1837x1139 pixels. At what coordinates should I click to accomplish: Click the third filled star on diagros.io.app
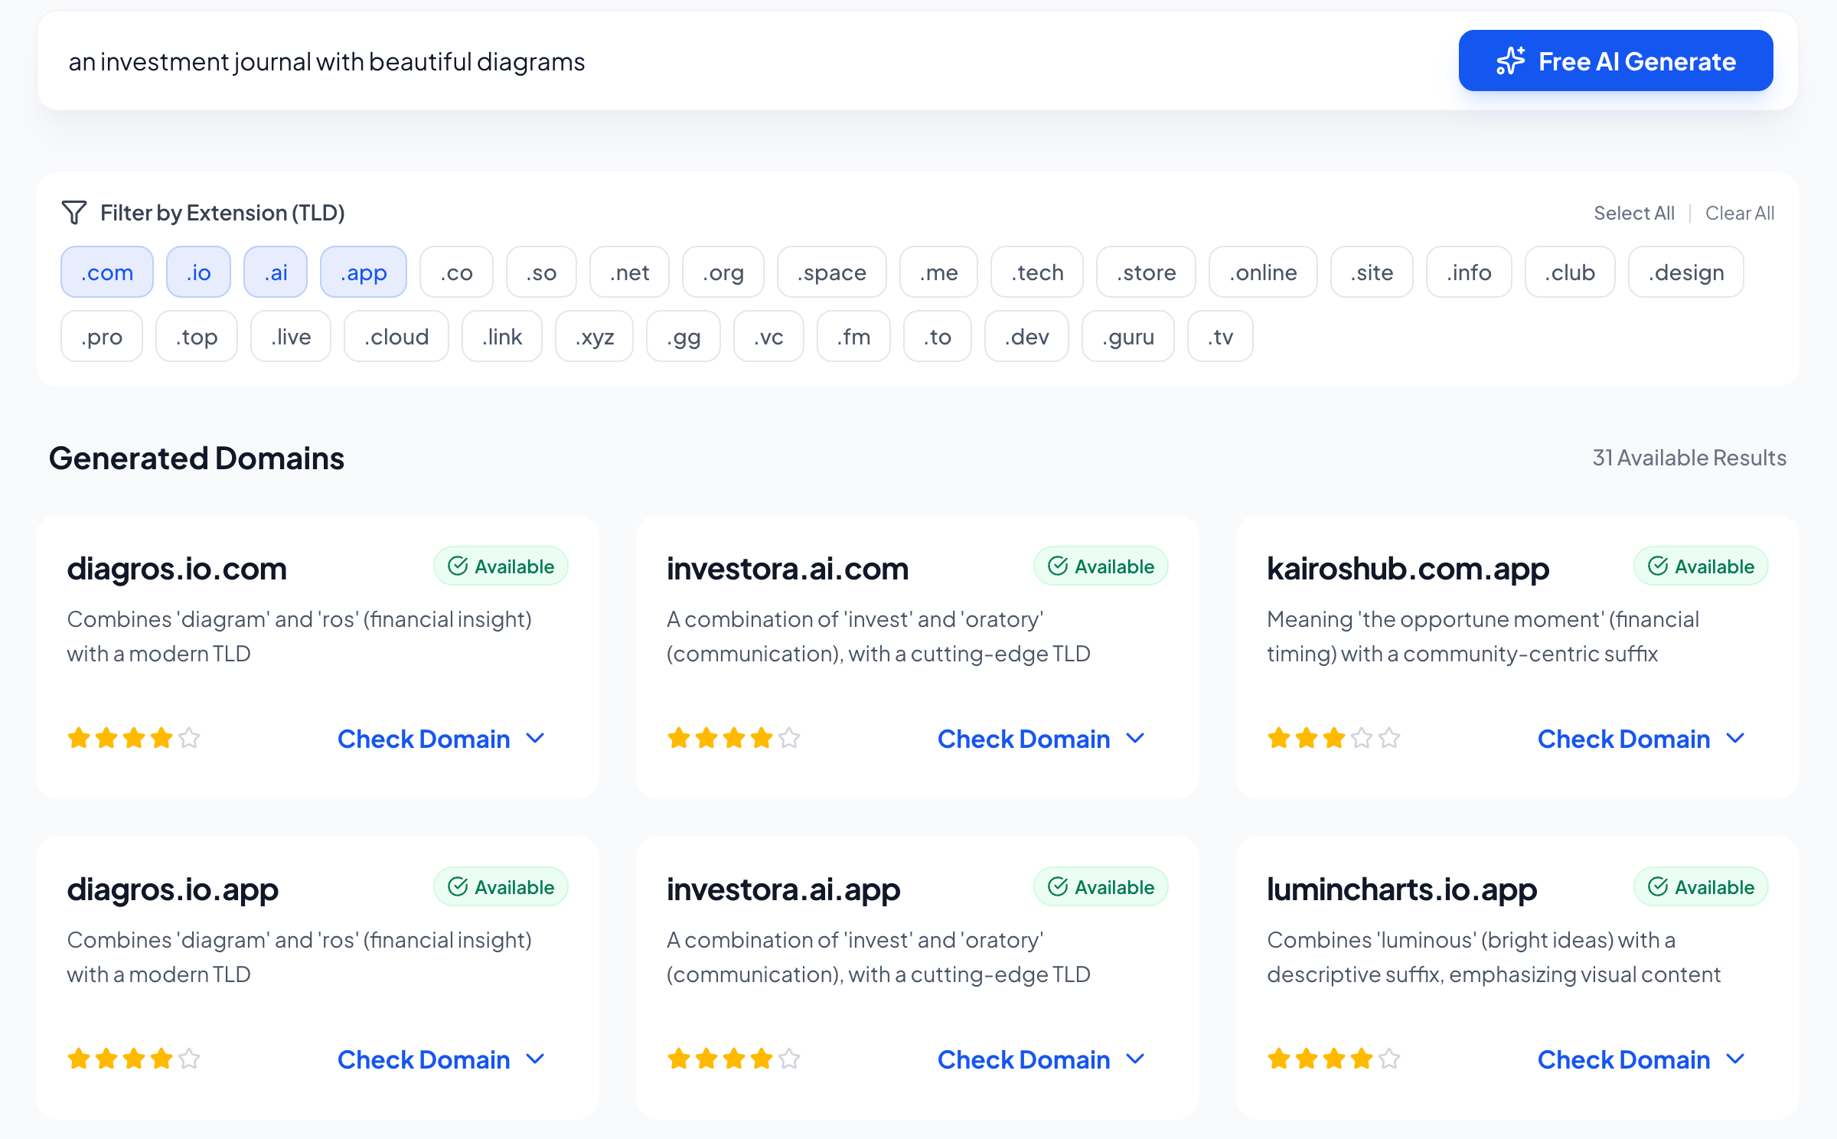point(133,1059)
